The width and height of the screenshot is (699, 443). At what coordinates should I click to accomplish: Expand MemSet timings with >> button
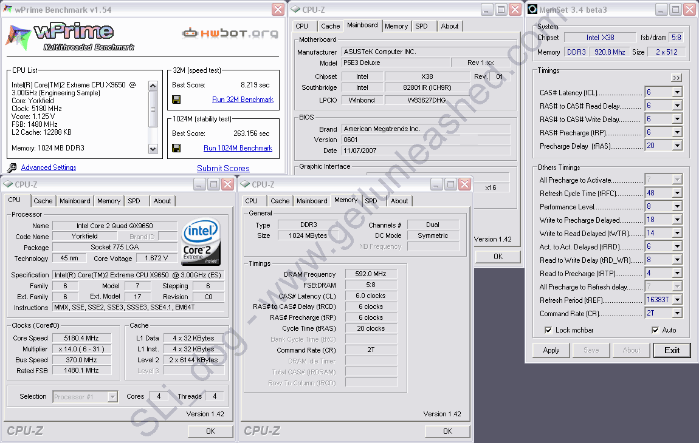[x=677, y=78]
